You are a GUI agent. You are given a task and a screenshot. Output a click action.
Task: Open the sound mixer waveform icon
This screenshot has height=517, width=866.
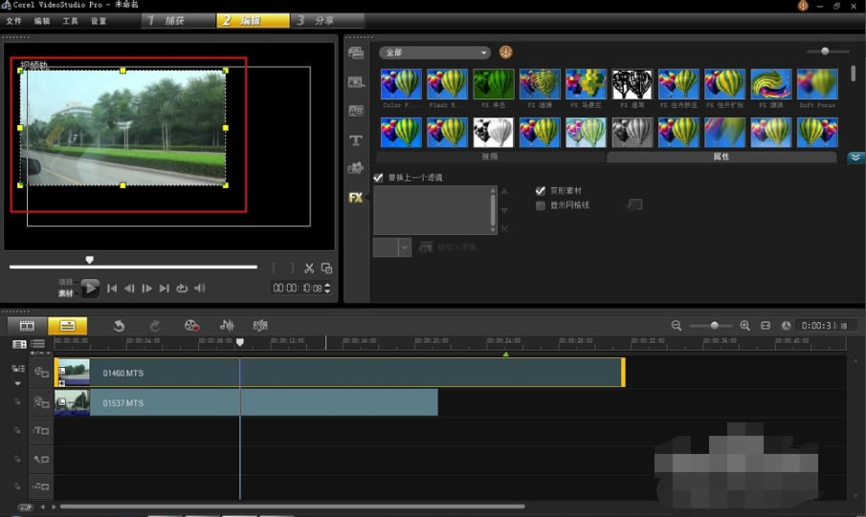227,326
